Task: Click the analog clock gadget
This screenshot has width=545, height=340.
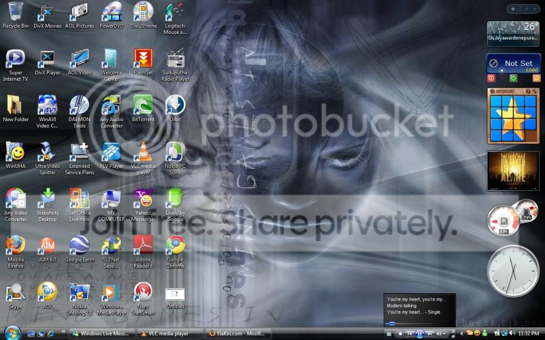Action: coord(513,270)
